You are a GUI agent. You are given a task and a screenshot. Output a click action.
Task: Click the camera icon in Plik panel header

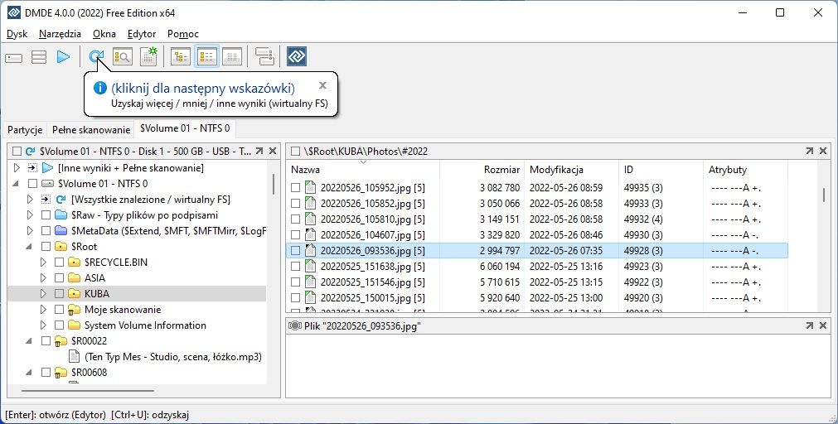coord(294,325)
